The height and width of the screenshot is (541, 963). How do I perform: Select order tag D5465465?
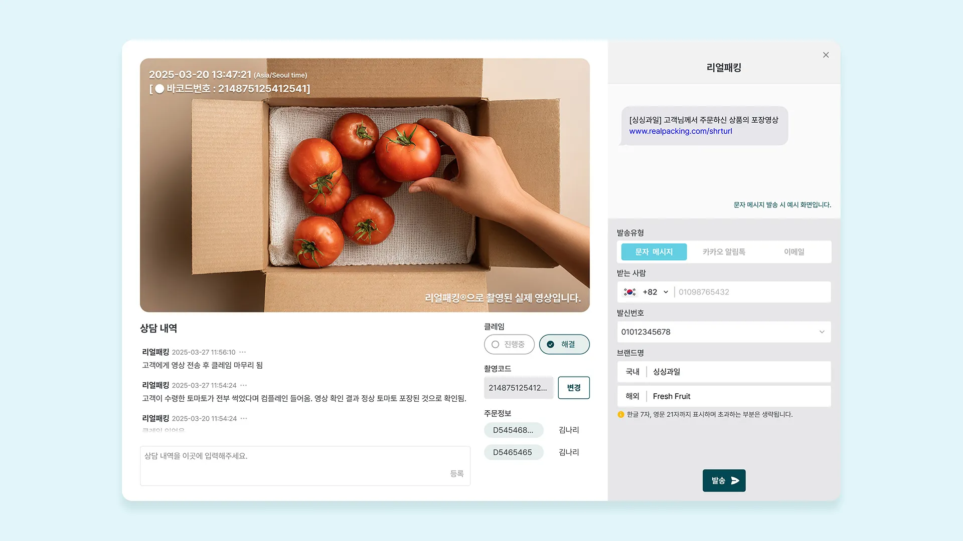coord(514,452)
